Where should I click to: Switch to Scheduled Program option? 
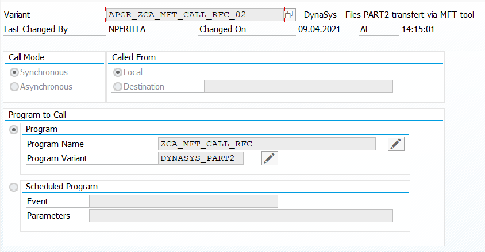14,187
